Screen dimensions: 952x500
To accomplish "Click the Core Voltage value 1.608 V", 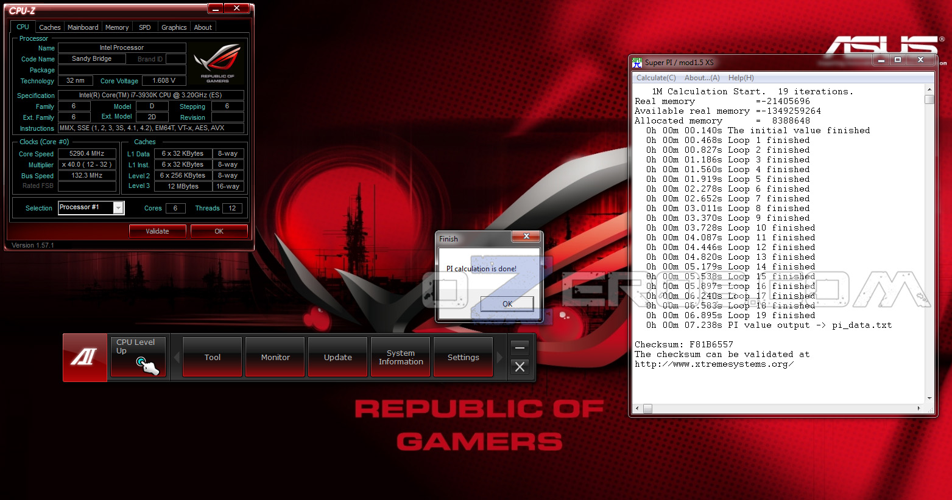I will pos(164,81).
